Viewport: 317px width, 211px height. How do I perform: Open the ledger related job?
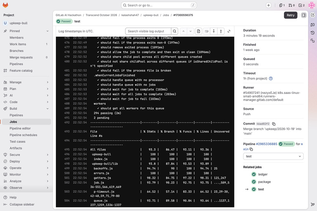click(263, 174)
